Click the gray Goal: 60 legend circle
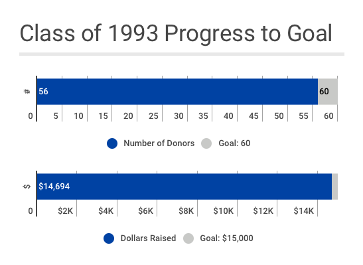This screenshot has width=363, height=265. coord(206,143)
